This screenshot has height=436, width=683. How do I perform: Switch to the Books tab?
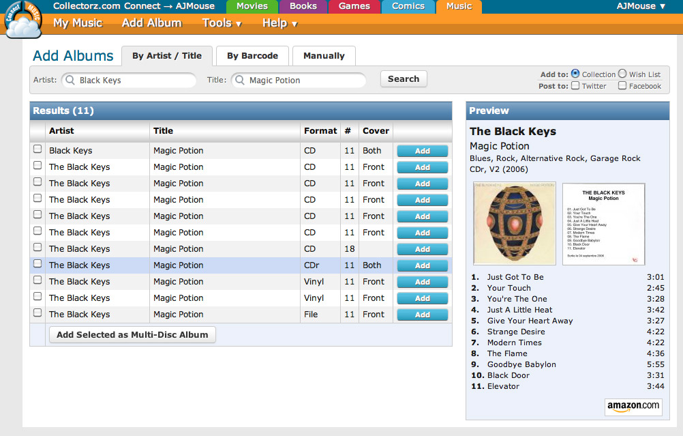[x=303, y=6]
